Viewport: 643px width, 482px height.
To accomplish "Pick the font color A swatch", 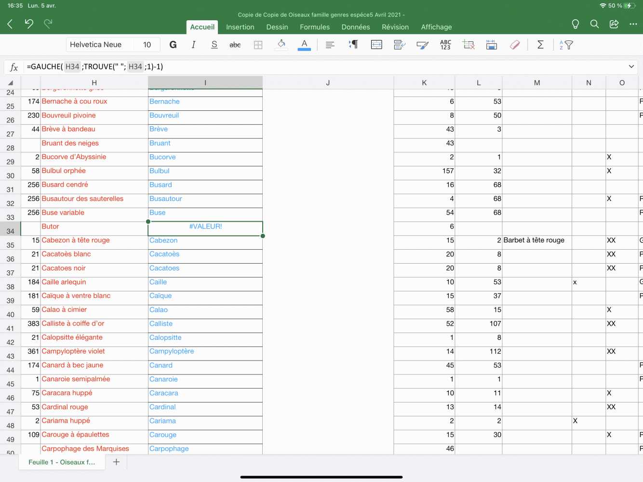I will [304, 45].
